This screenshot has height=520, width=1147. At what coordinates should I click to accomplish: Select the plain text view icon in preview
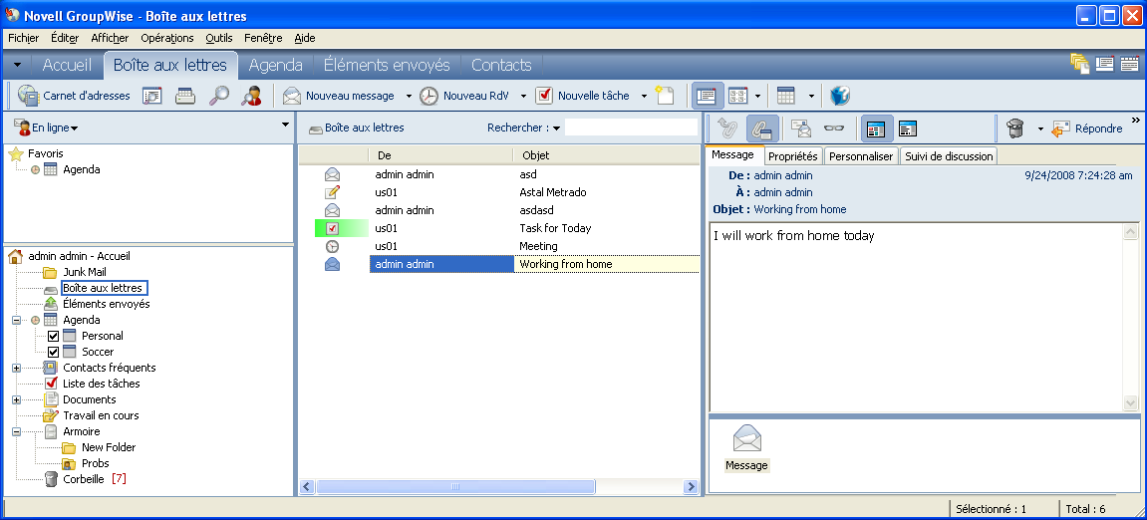[x=908, y=129]
